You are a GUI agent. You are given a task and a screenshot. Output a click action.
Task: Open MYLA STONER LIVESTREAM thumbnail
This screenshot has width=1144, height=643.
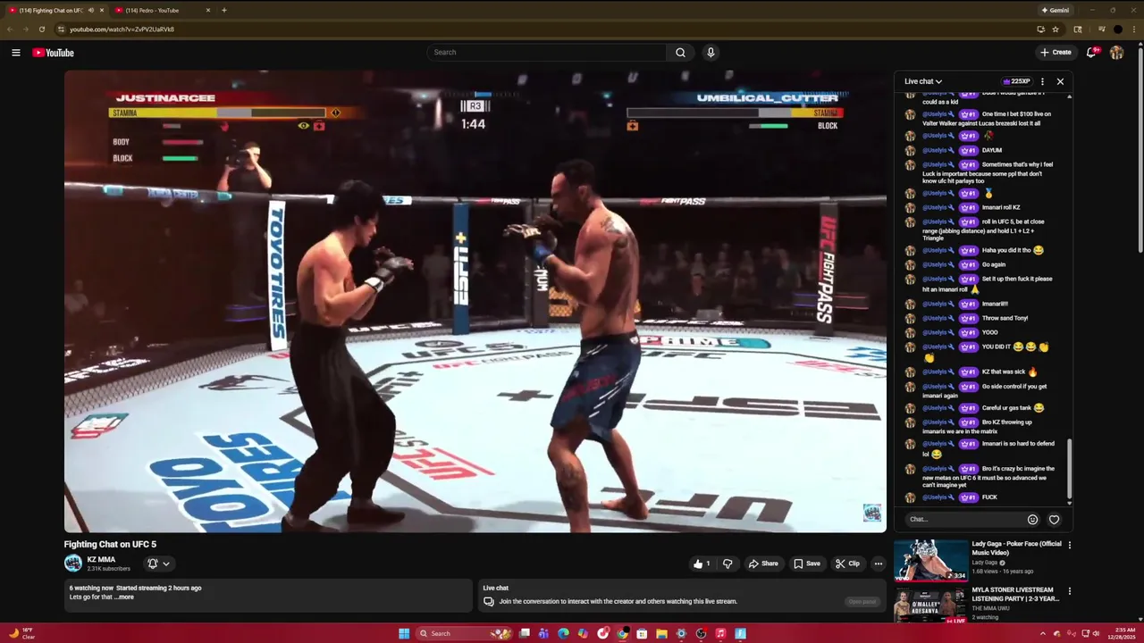coord(930,605)
